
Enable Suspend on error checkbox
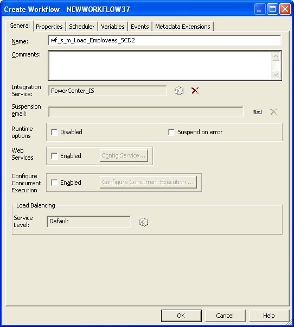click(171, 132)
